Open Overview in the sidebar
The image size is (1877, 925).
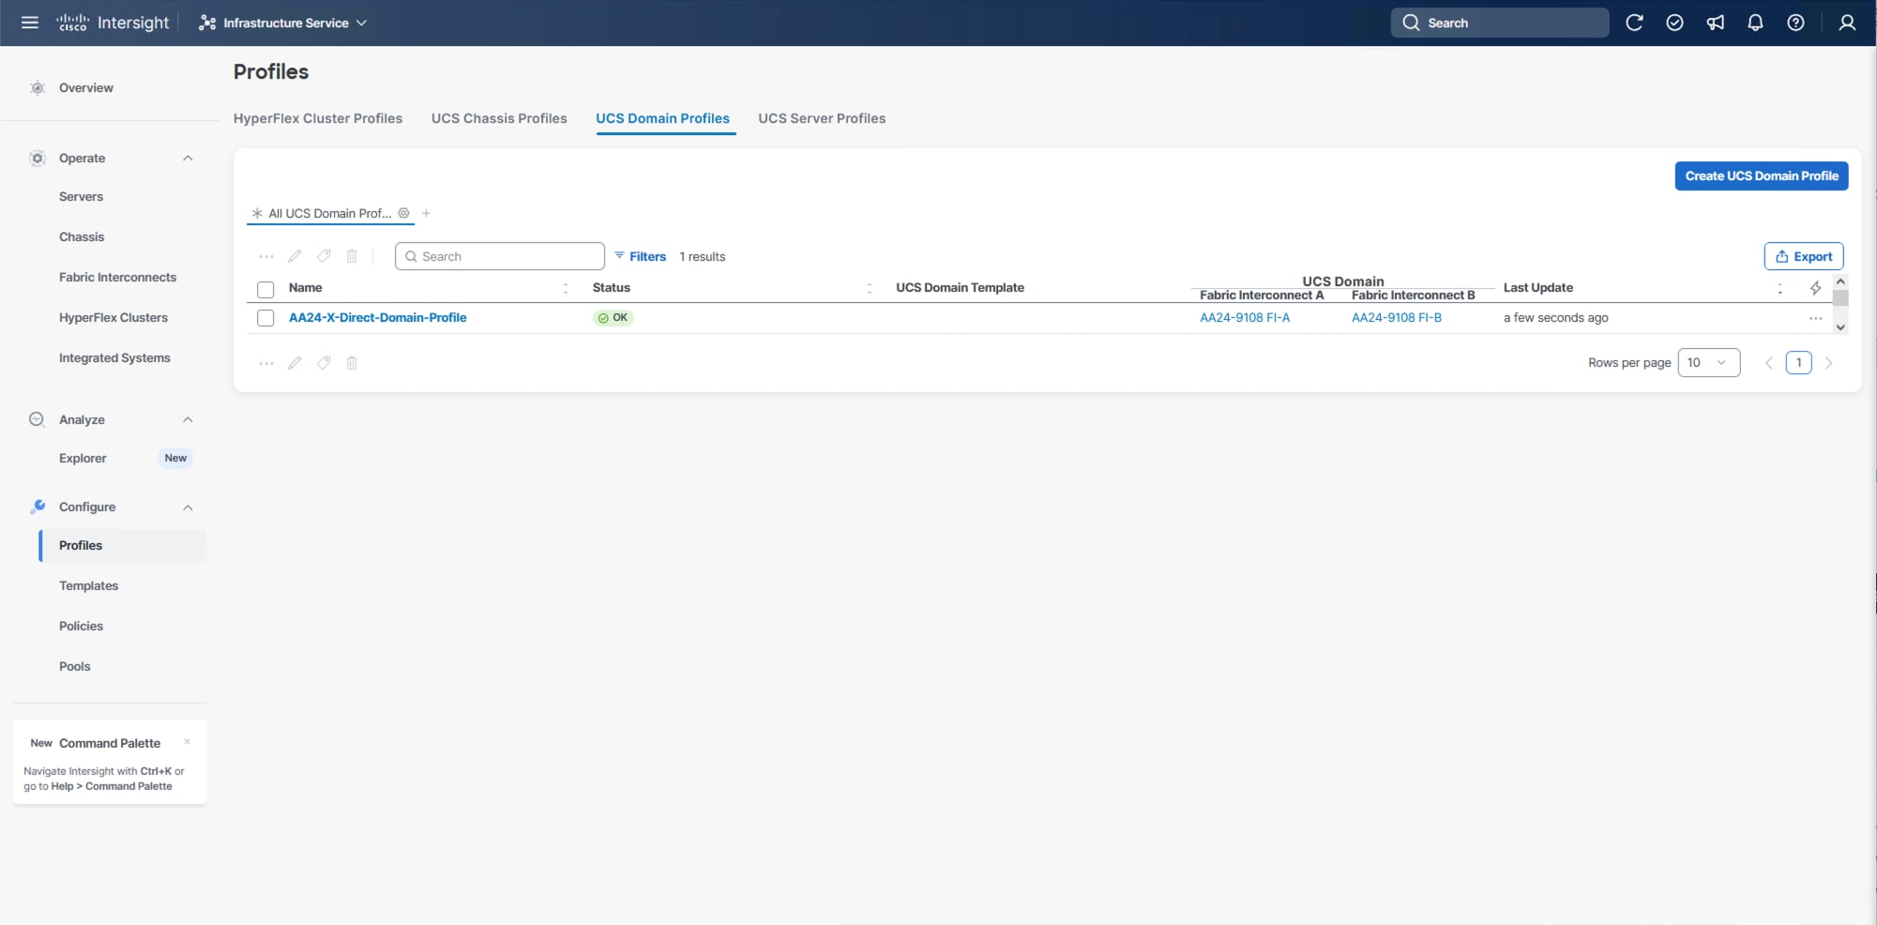[x=86, y=87]
